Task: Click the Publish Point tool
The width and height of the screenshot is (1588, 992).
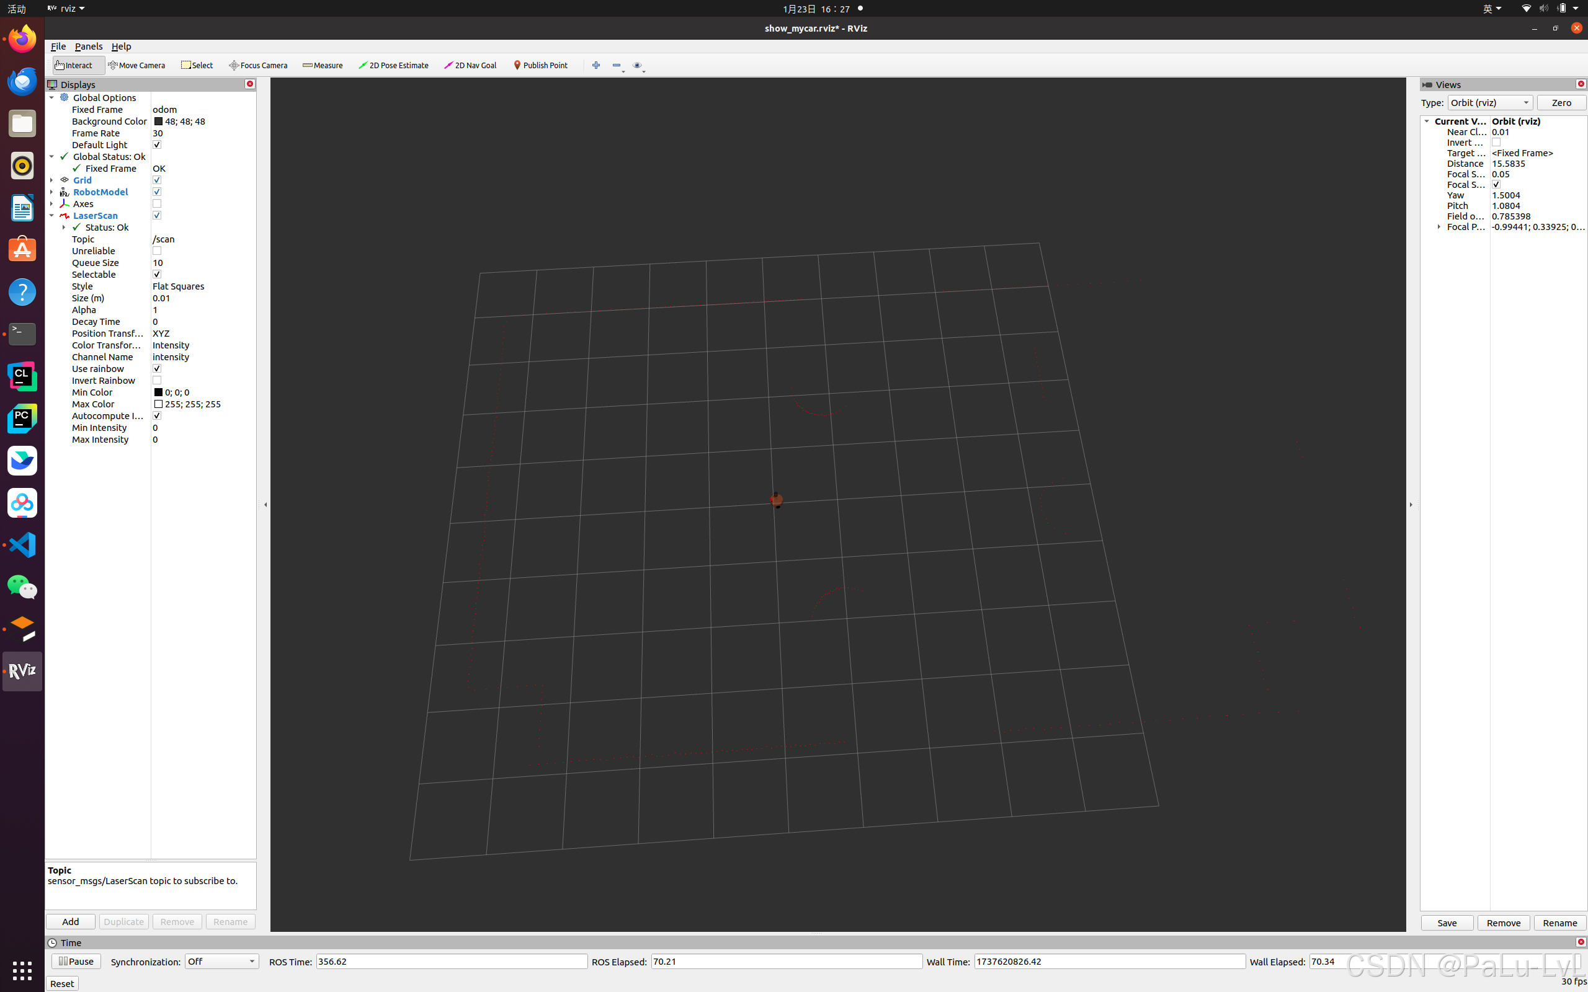Action: (x=541, y=65)
